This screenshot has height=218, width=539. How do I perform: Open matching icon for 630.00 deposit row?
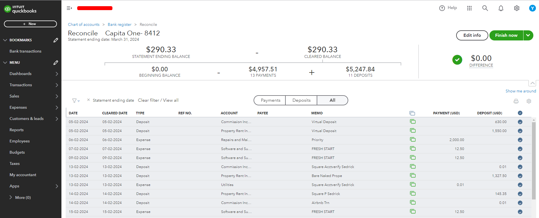pos(413,122)
